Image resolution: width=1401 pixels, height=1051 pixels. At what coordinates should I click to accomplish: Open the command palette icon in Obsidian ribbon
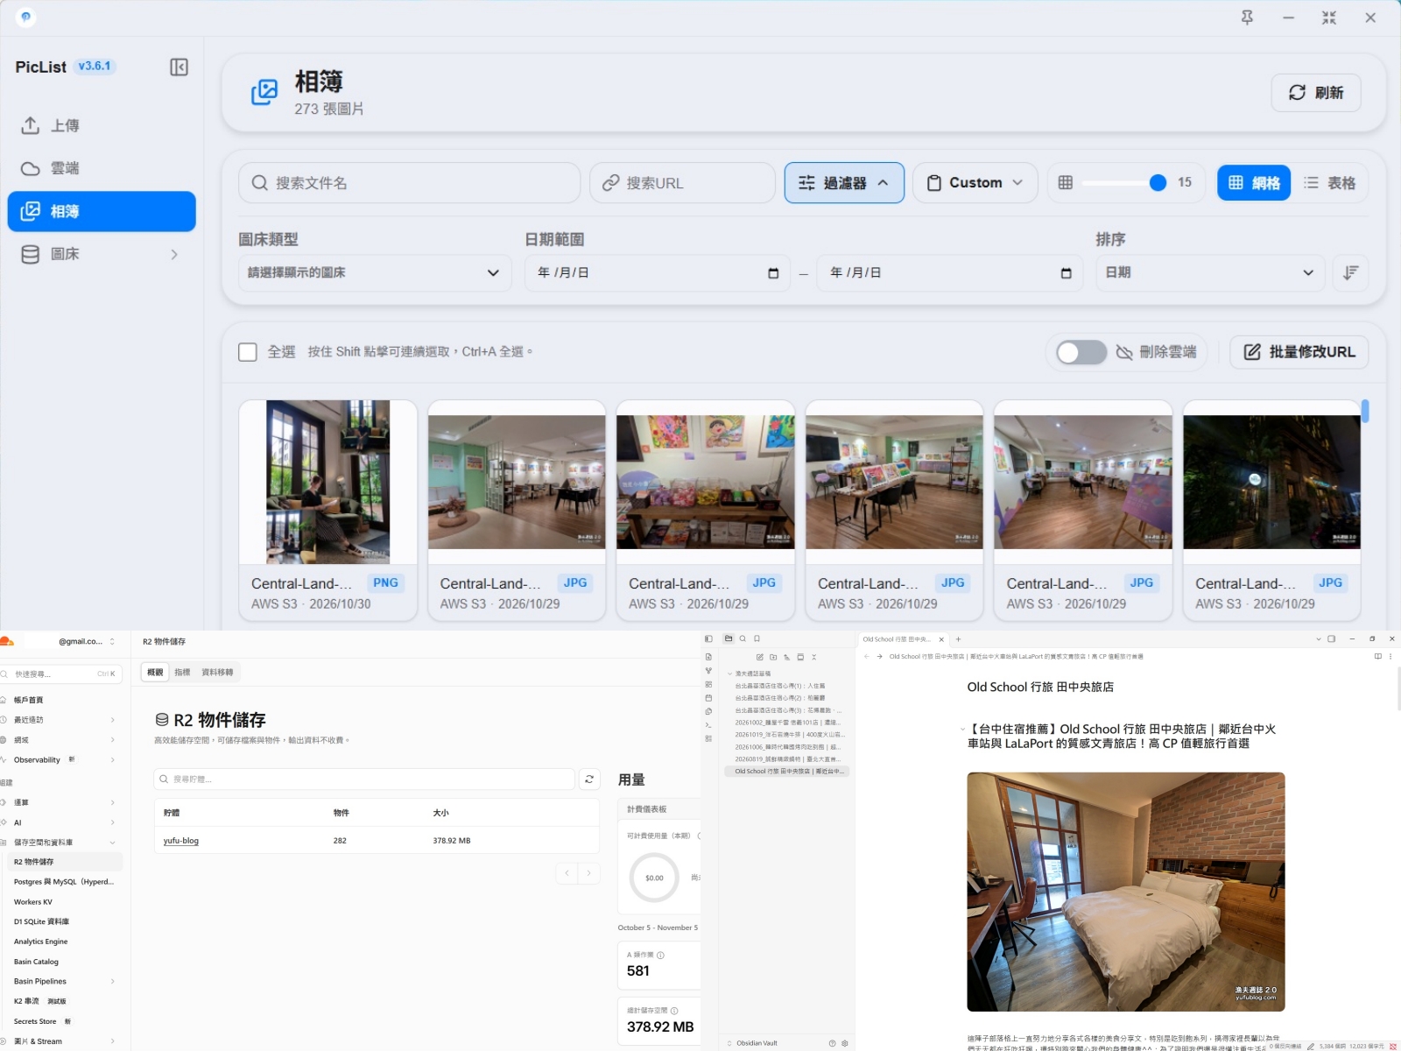pos(708,725)
